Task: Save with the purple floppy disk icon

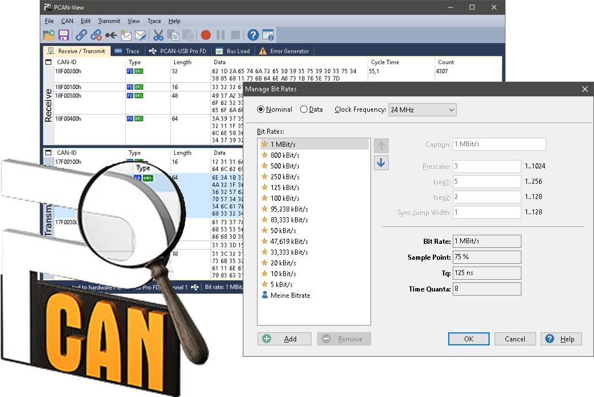Action: pos(64,35)
